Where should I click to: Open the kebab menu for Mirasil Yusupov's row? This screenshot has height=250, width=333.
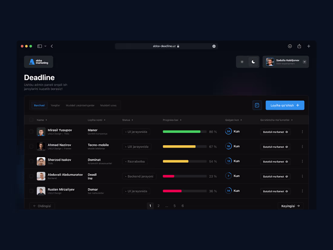point(302,132)
